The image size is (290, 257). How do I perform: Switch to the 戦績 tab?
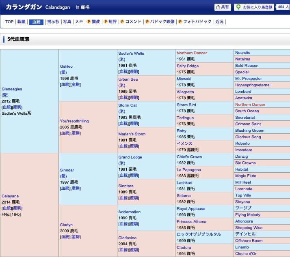click(x=22, y=22)
